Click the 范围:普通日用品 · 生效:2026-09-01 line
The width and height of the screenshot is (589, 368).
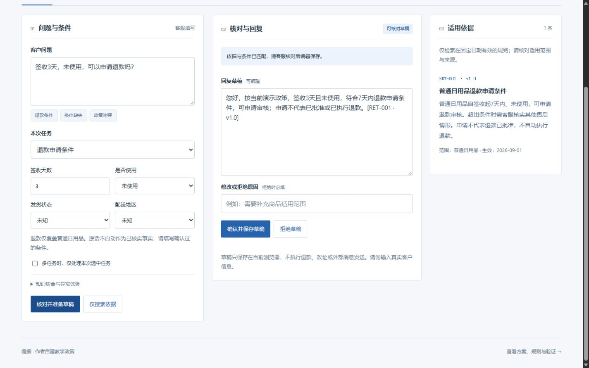(480, 151)
